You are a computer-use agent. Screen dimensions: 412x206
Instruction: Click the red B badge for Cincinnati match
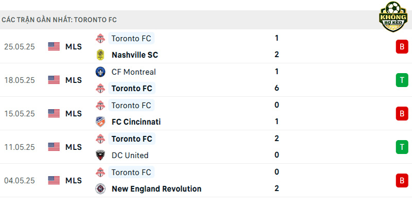pyautogui.click(x=402, y=113)
